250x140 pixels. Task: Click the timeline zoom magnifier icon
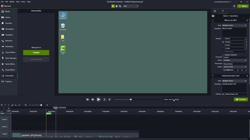[x=26, y=105]
